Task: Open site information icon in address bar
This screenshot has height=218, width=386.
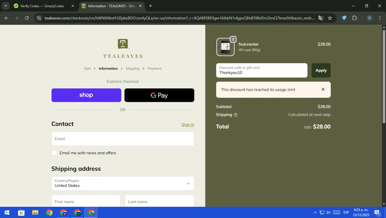Action: click(39, 18)
